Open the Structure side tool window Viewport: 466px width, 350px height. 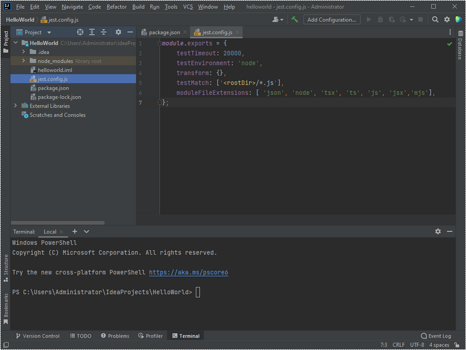point(6,268)
